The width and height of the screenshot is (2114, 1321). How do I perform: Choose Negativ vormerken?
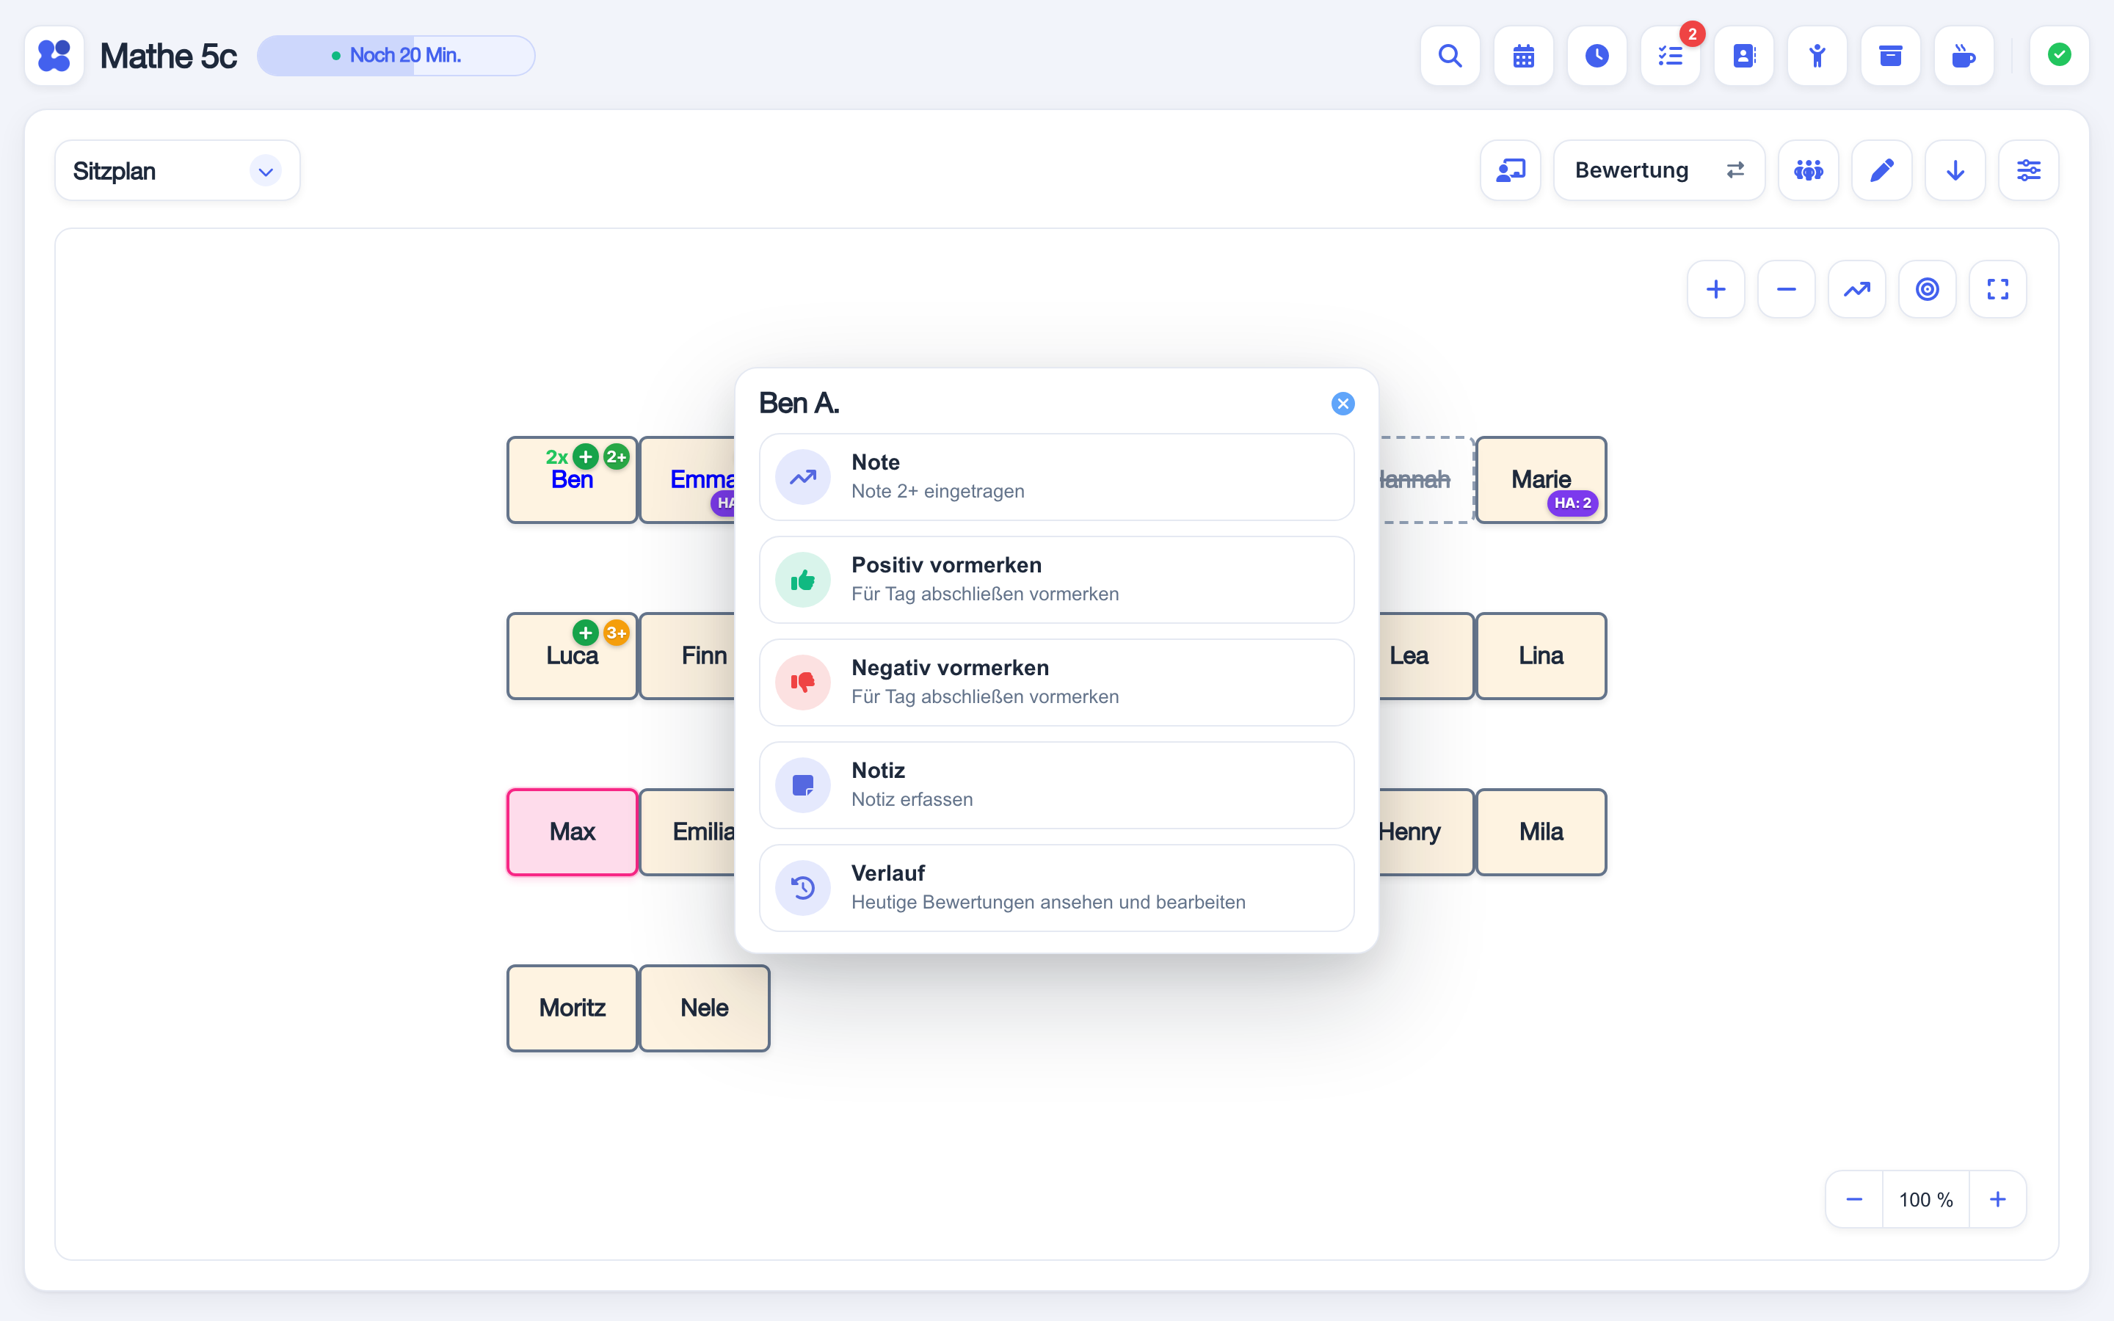point(1057,683)
